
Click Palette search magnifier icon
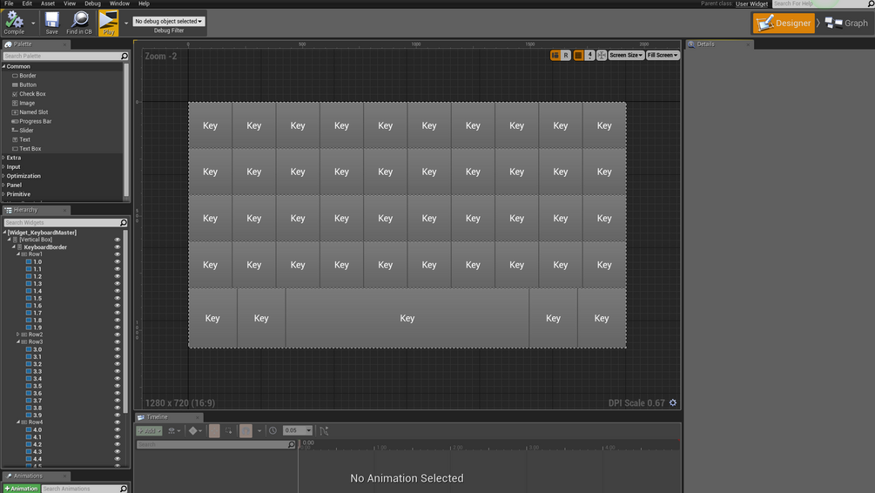tap(125, 56)
